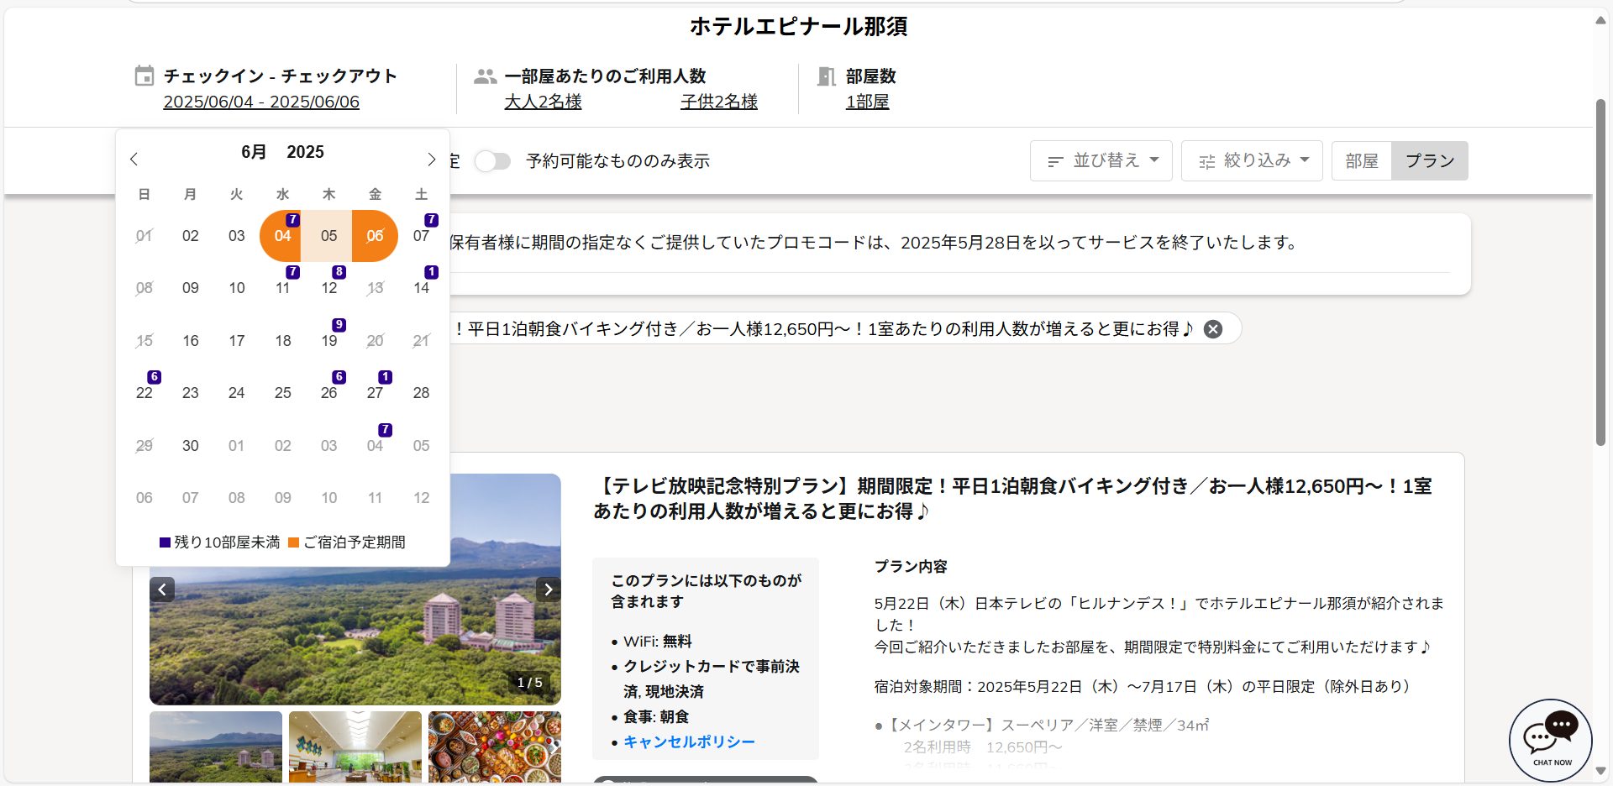Click the 2025/06/04 - 2025/06/06 date range
1613x786 pixels.
pos(261,102)
